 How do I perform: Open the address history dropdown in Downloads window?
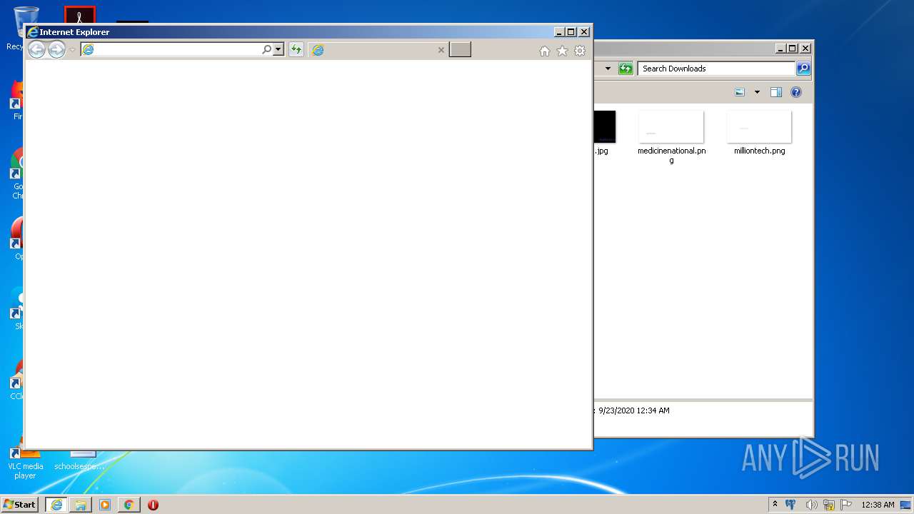608,69
